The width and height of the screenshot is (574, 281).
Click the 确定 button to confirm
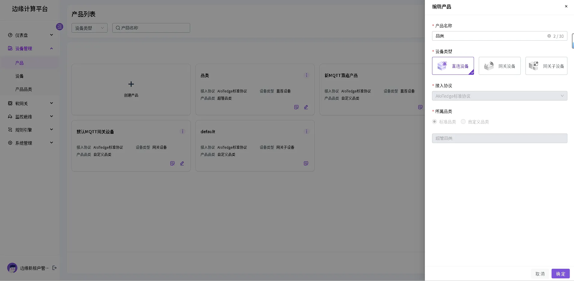(x=560, y=274)
